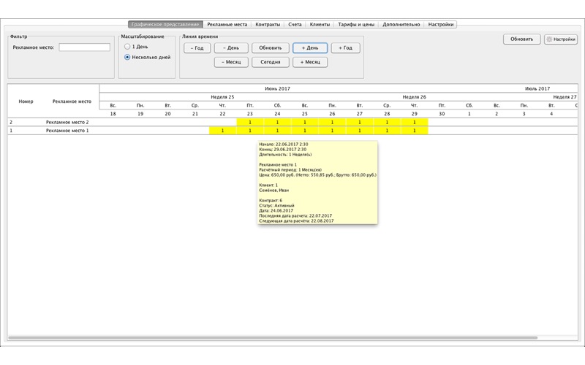
Task: Click Обновить in the Линия времени group
Action: 270,48
